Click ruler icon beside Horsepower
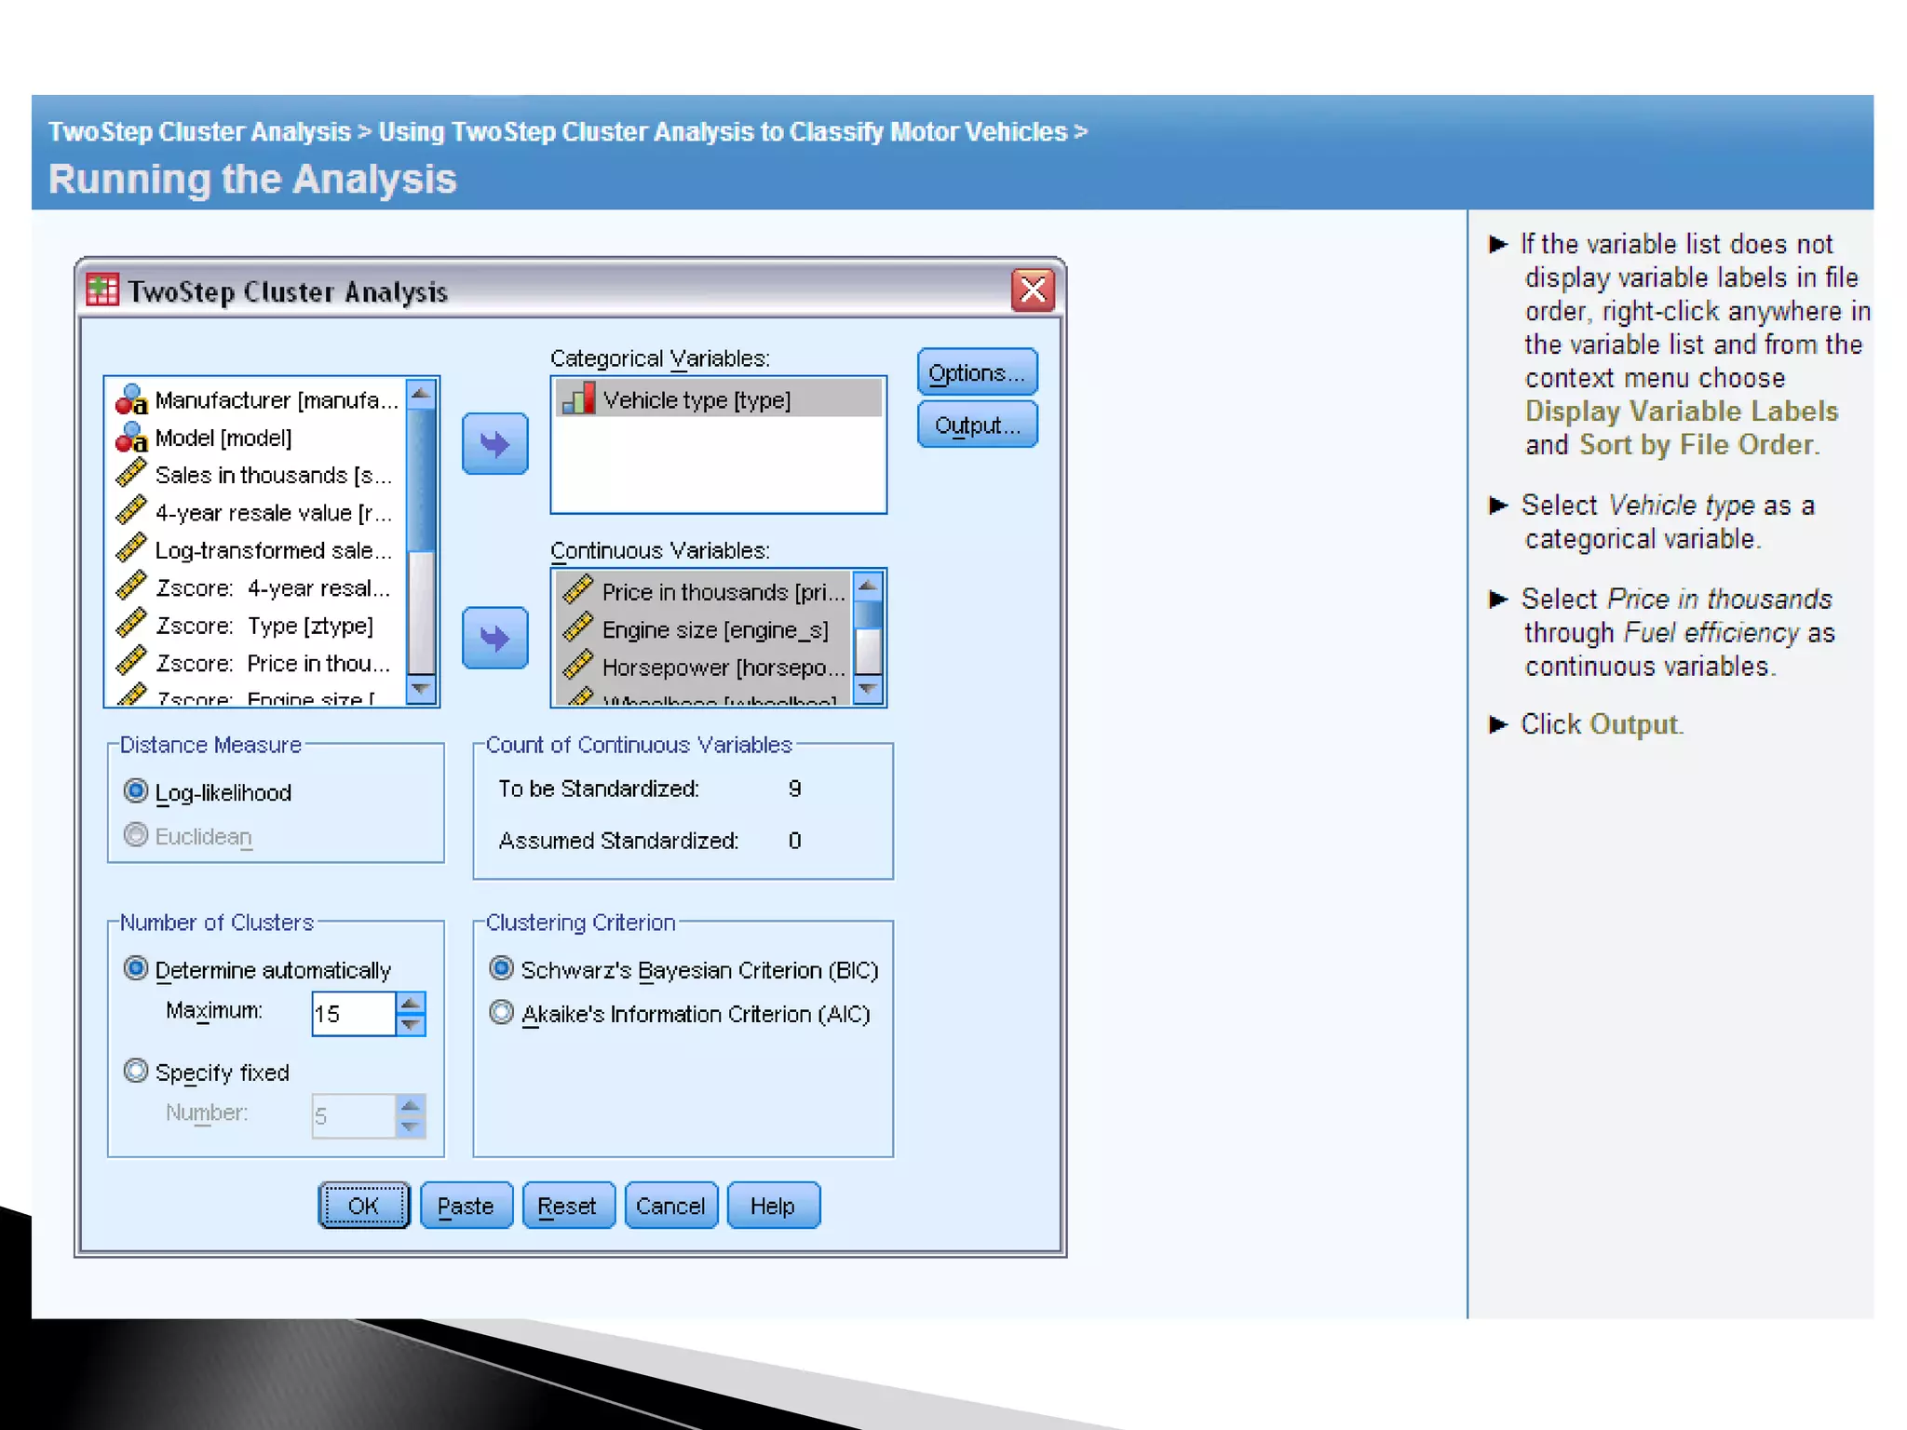The image size is (1907, 1430). [x=578, y=667]
